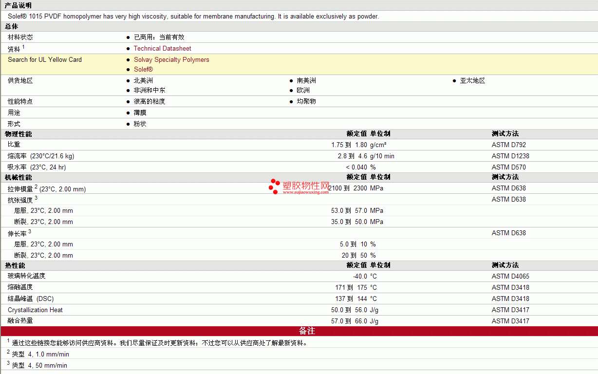Click the 非洲和中东 region entry
This screenshot has height=374, width=598.
(149, 91)
